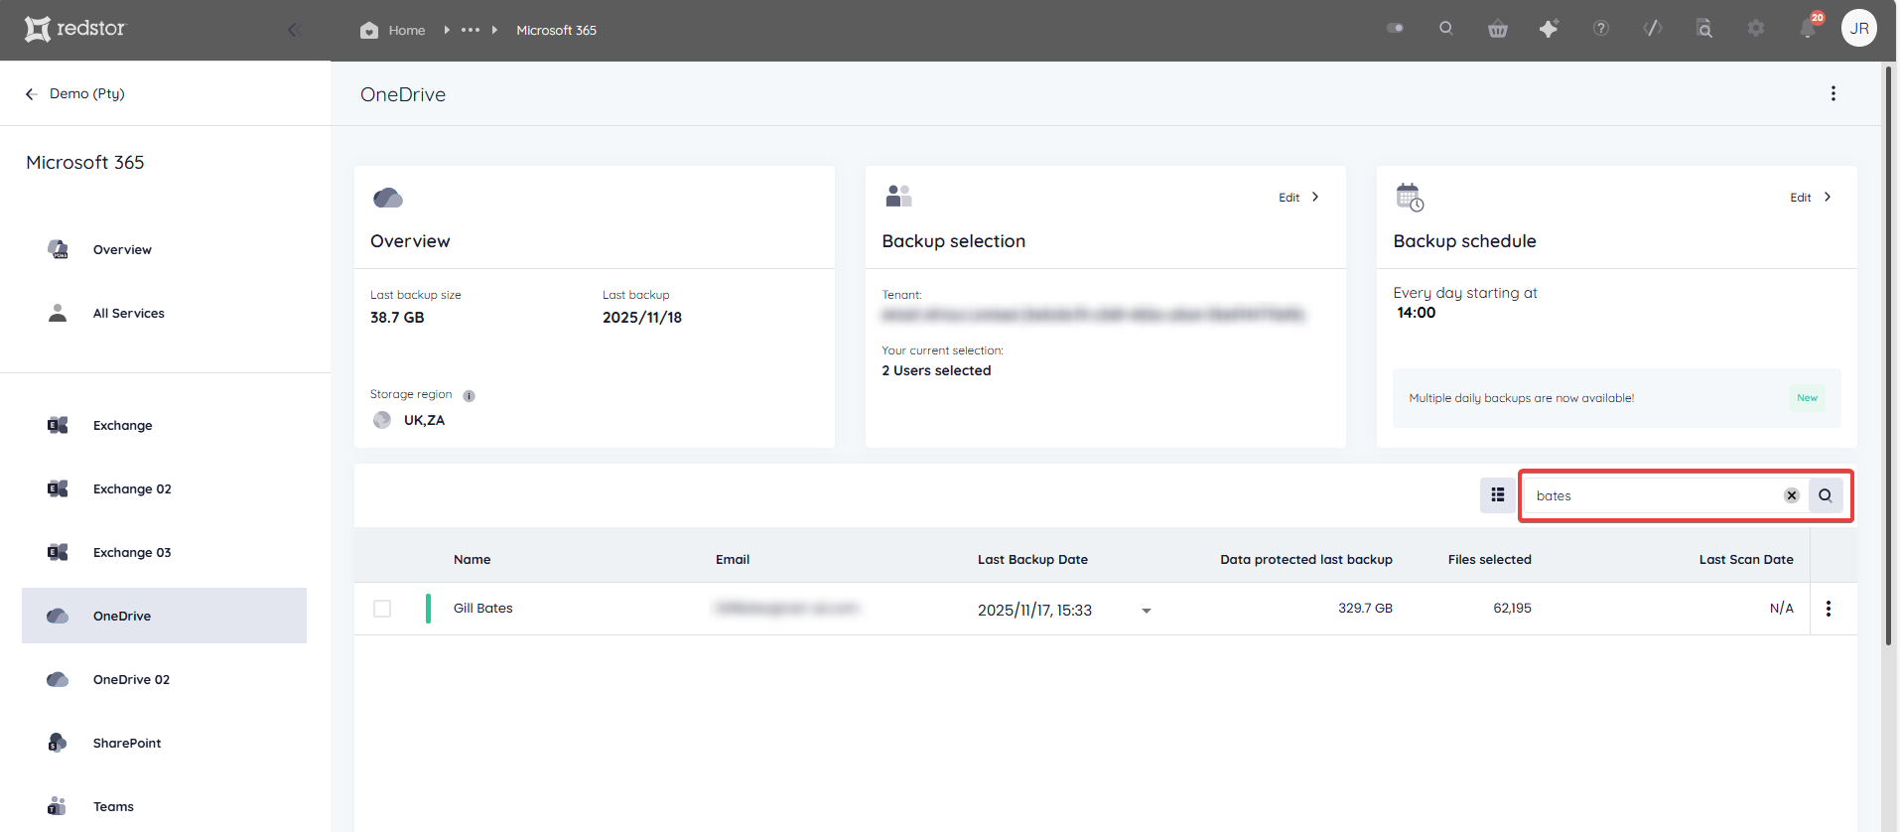Click the Teams icon in the sidebar
This screenshot has height=832, width=1900.
click(58, 806)
